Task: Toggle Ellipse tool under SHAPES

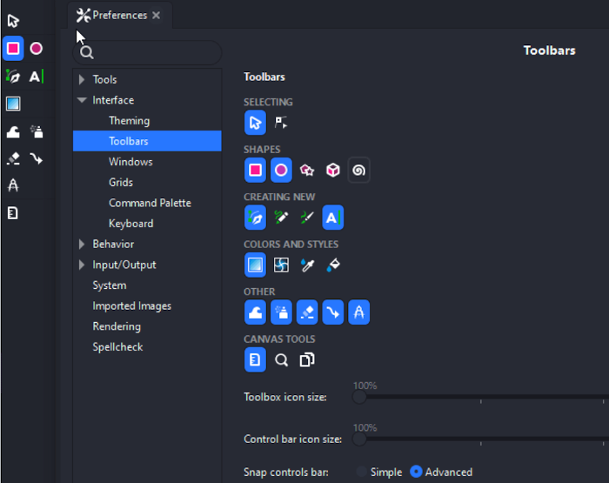Action: (x=281, y=171)
